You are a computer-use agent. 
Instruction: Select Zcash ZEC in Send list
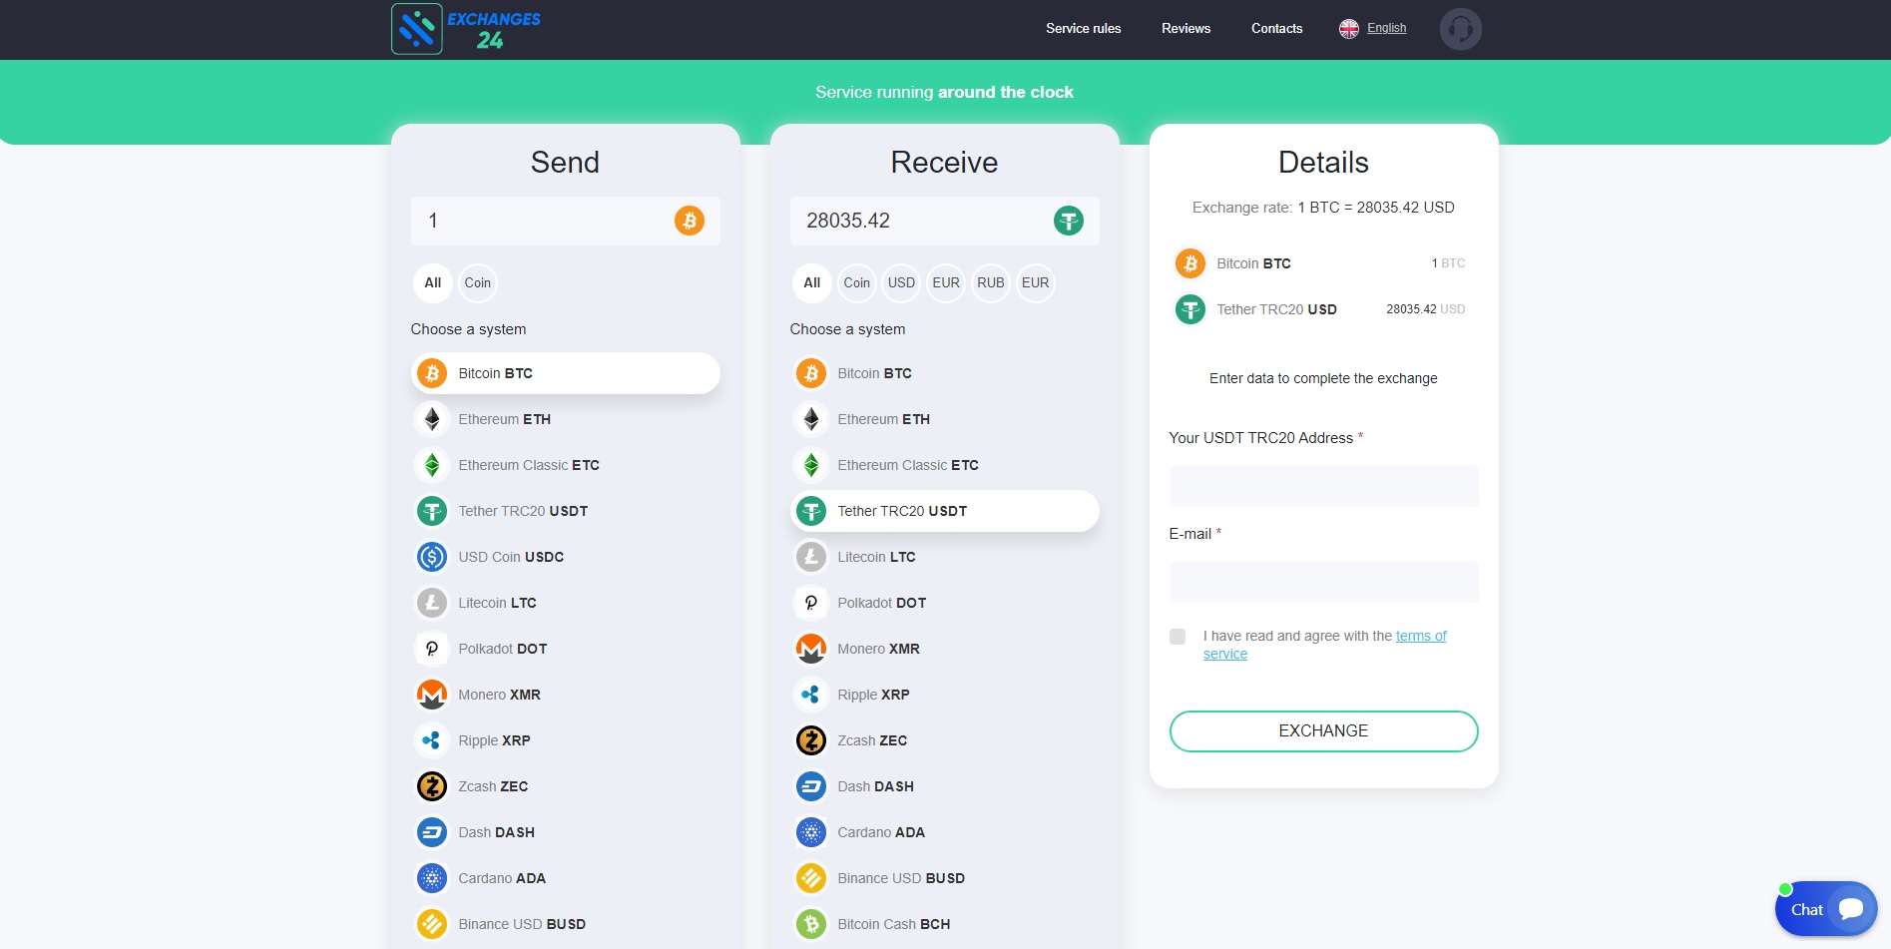565,786
